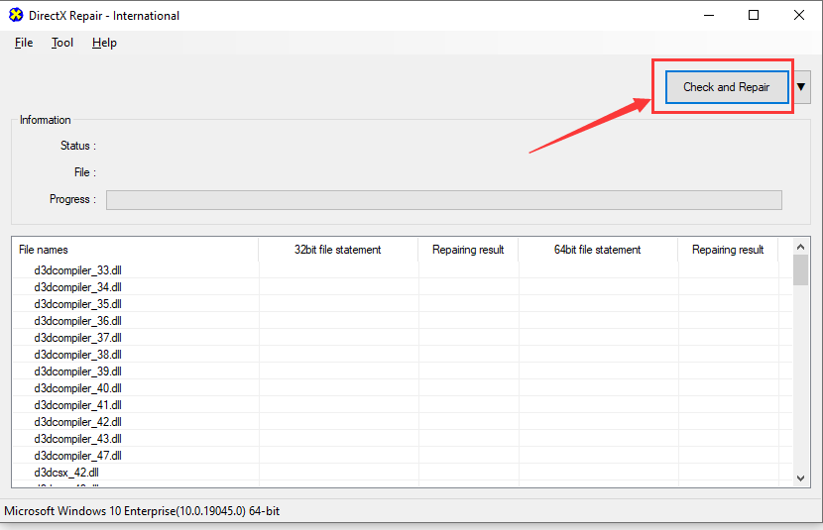
Task: Select d3dcompiler_47.dll in the list
Action: click(77, 456)
